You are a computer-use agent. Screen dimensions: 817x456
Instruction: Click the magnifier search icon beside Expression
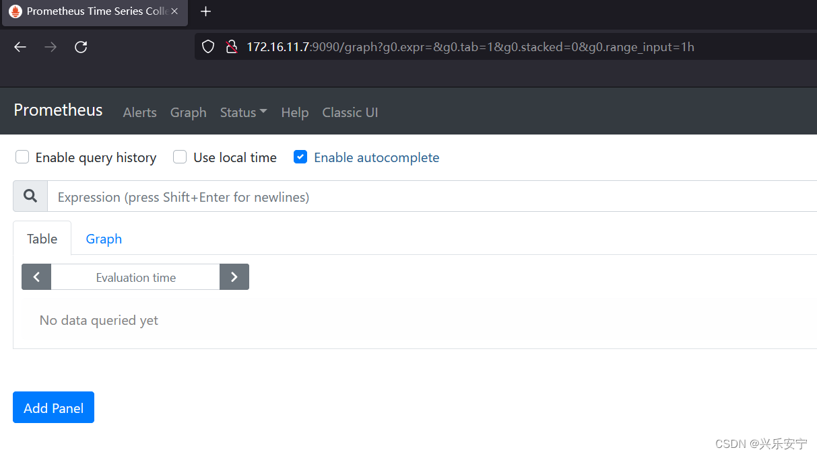coord(30,196)
